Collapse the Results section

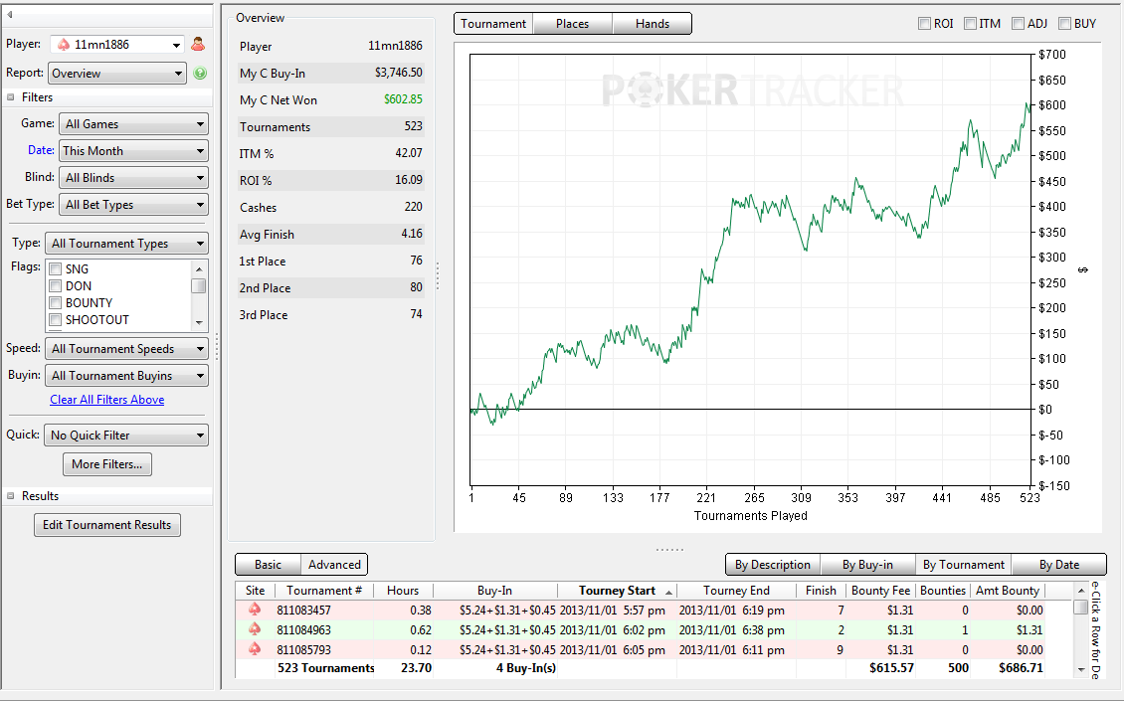pos(11,496)
